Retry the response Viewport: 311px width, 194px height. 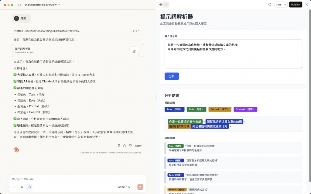[138, 146]
